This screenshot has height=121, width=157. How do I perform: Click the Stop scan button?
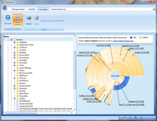37,20
